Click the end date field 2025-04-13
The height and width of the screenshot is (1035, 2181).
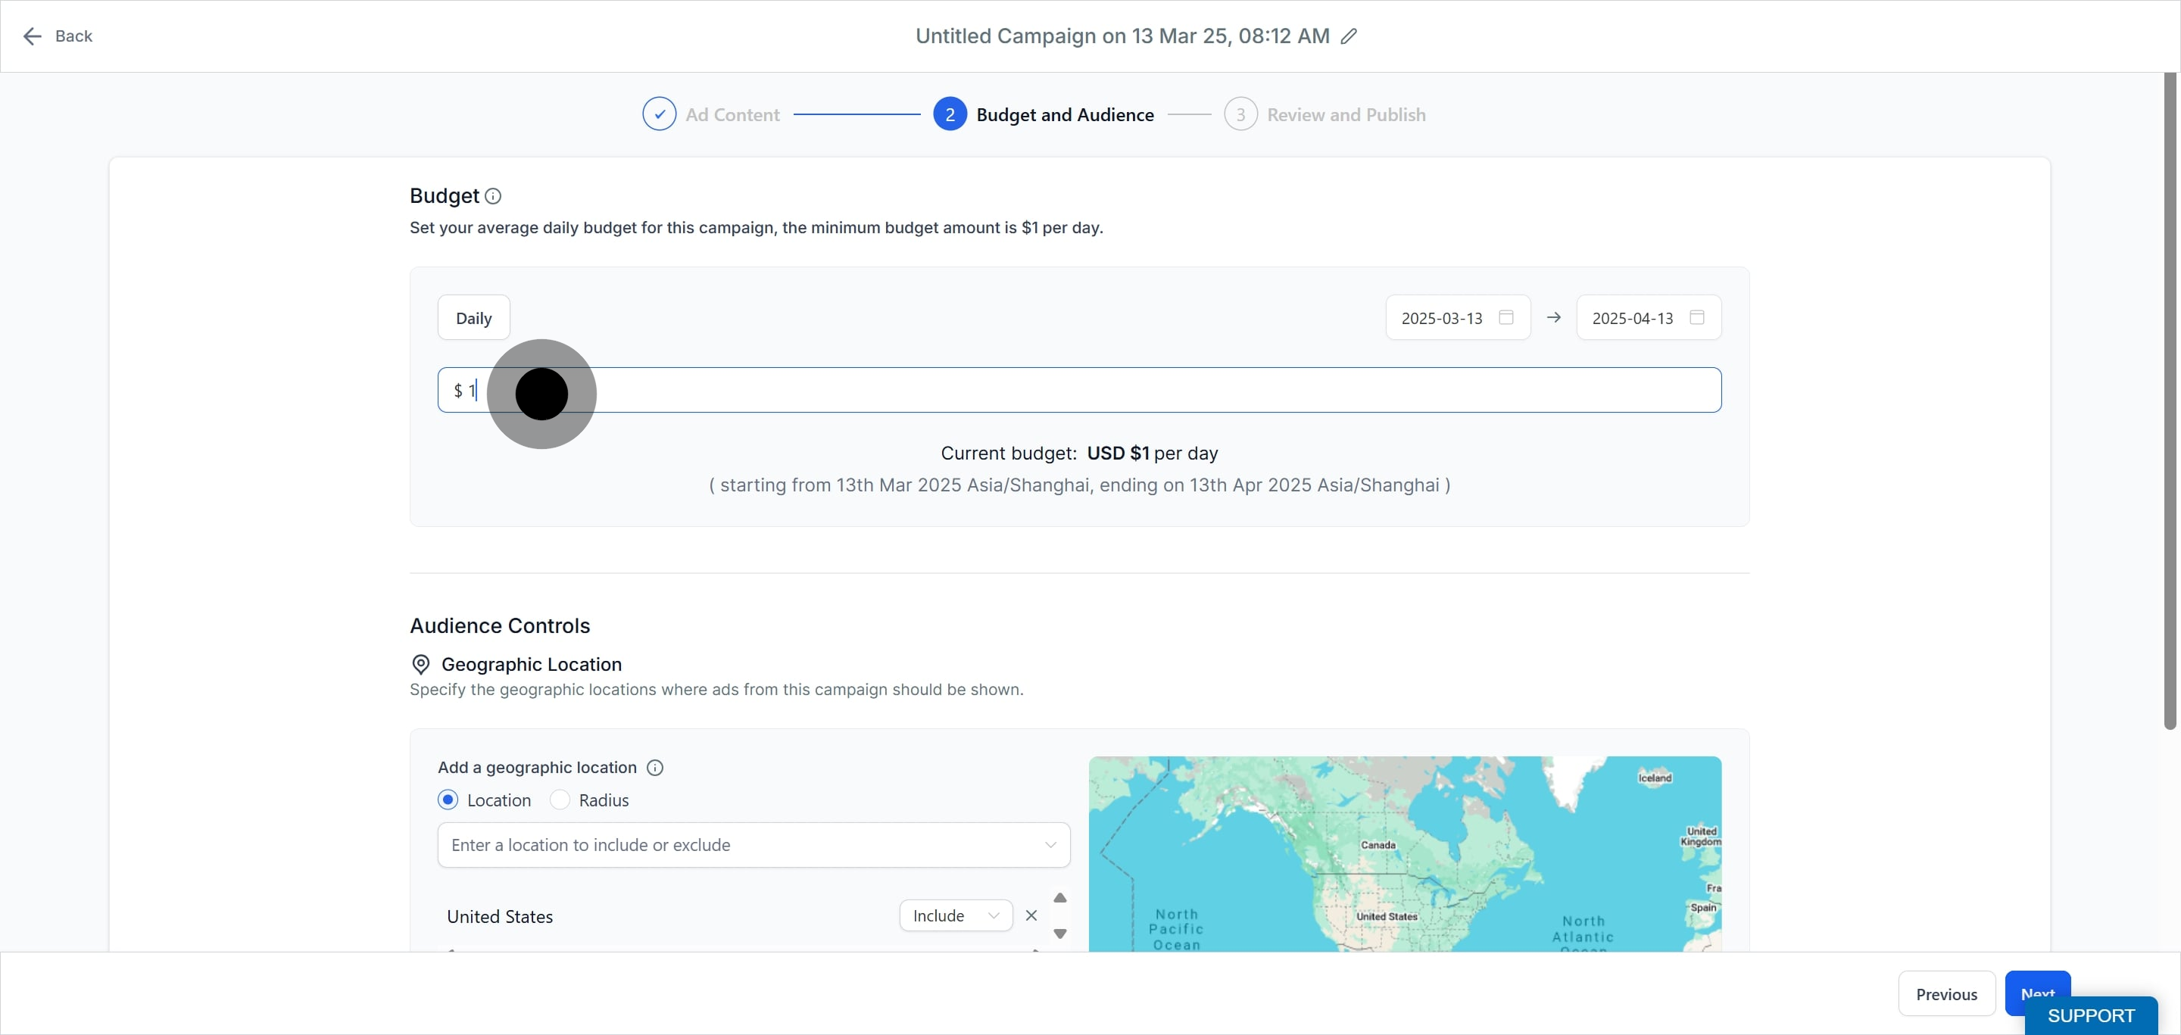(1648, 318)
